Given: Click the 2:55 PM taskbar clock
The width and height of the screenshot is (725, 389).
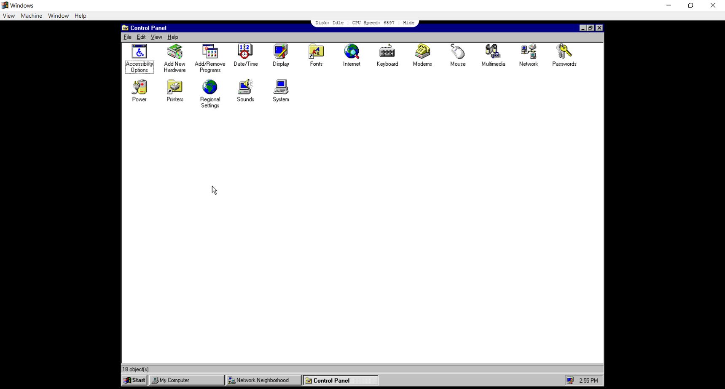Looking at the screenshot, I should point(588,381).
